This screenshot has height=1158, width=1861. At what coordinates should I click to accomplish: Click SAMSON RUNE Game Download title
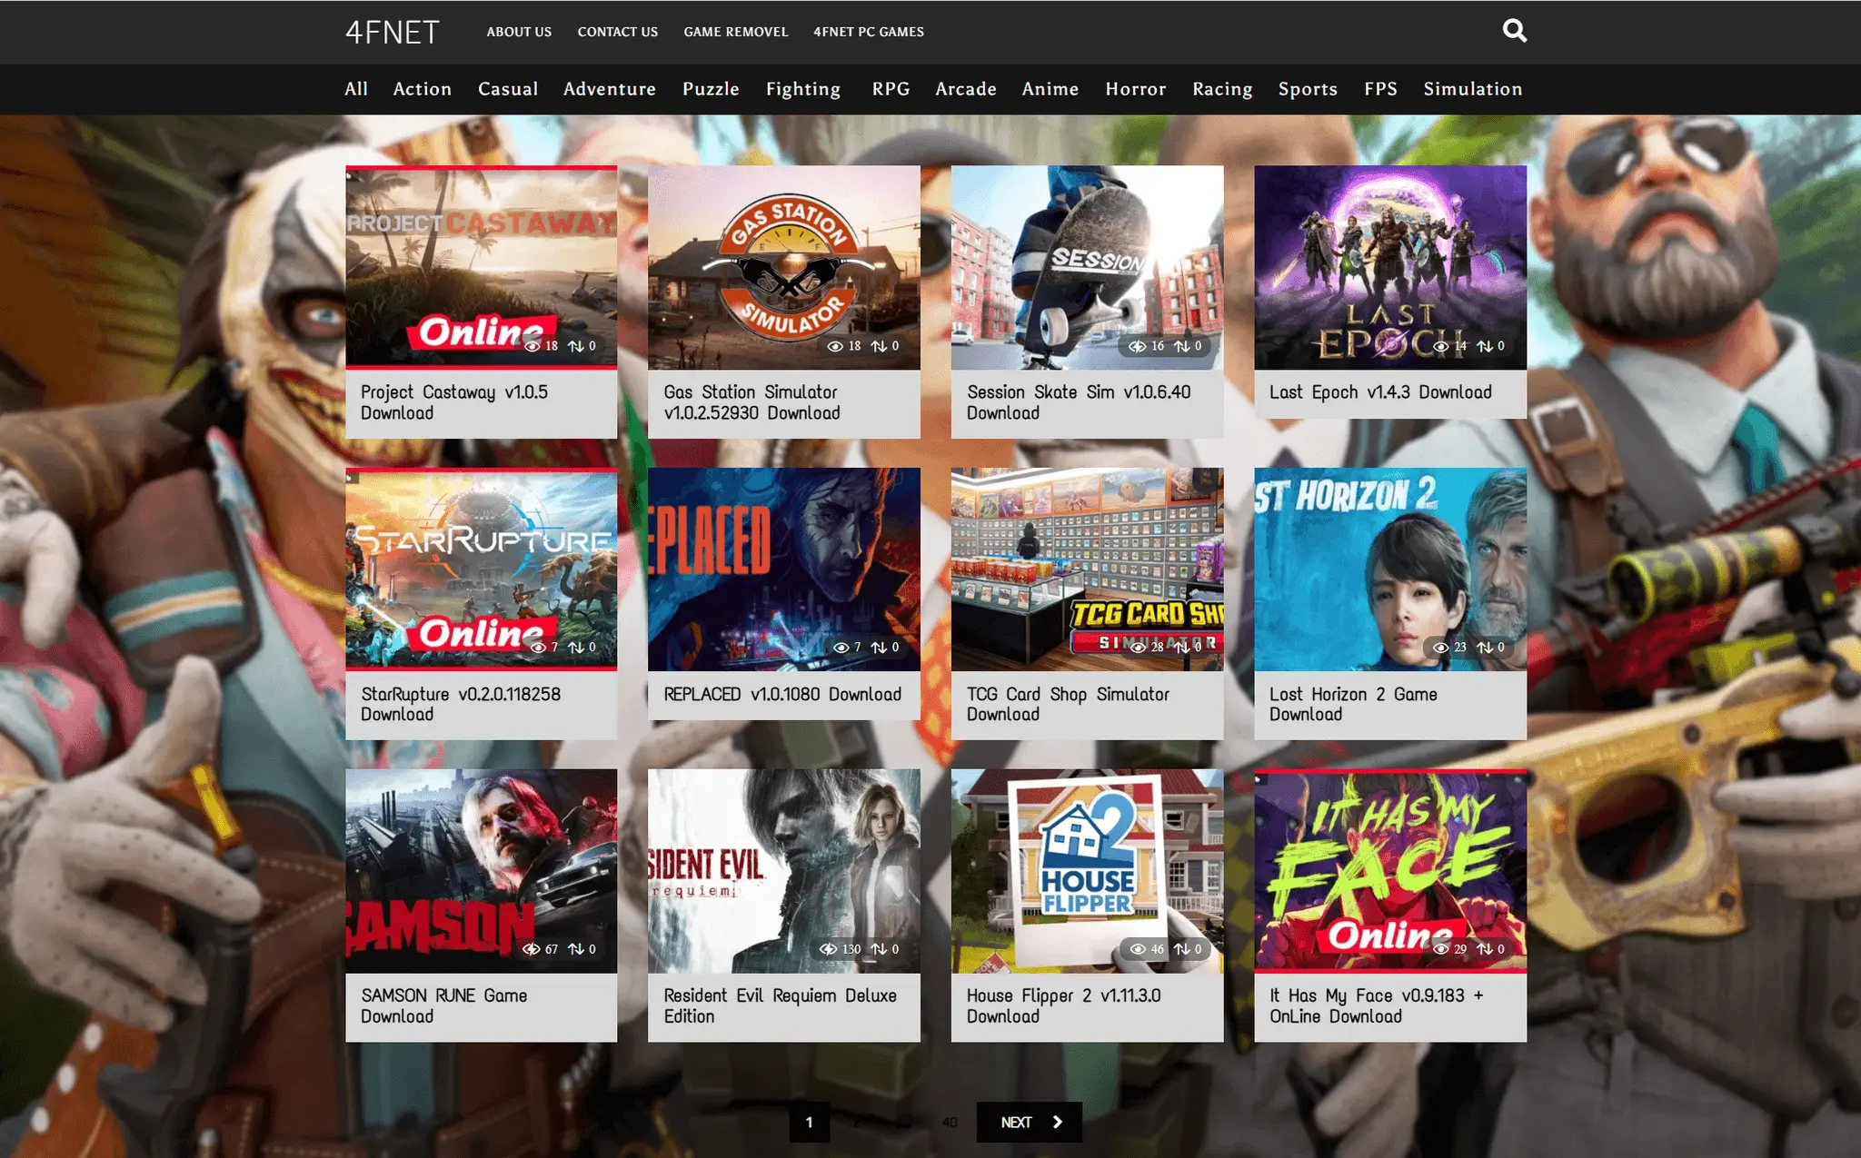click(443, 1005)
